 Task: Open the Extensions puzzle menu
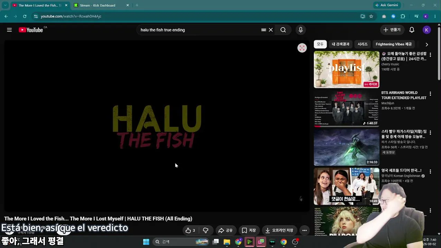point(403,16)
